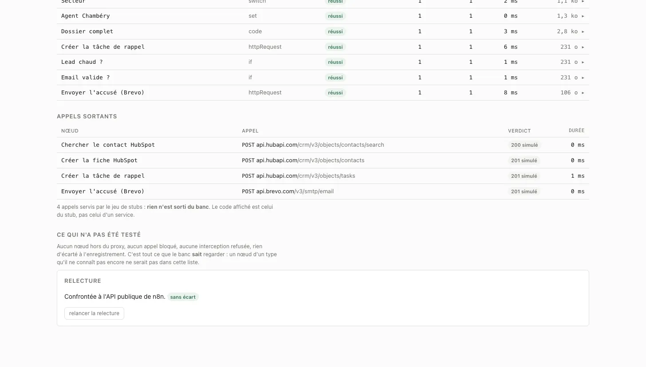This screenshot has height=367, width=646.
Task: Click the 'Agent Chambéry' node name
Action: tap(85, 16)
